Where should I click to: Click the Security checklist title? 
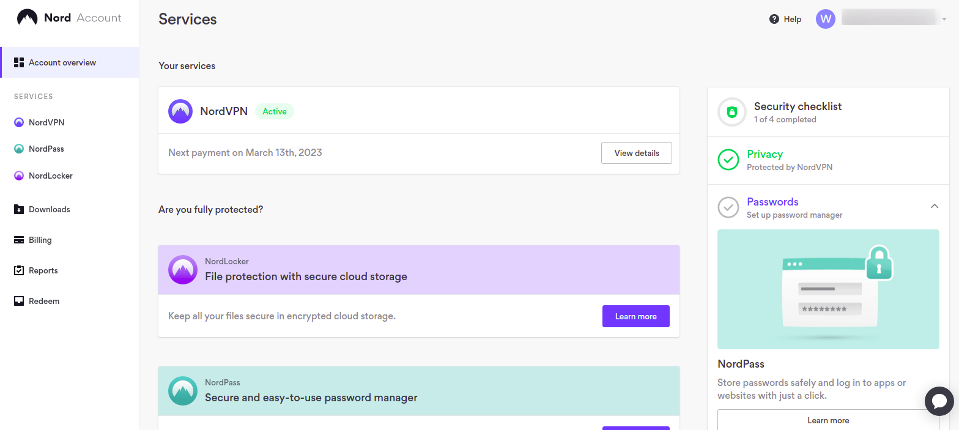798,106
